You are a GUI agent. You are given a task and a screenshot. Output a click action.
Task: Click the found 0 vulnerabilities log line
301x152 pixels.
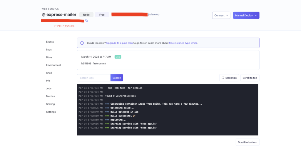[120, 96]
